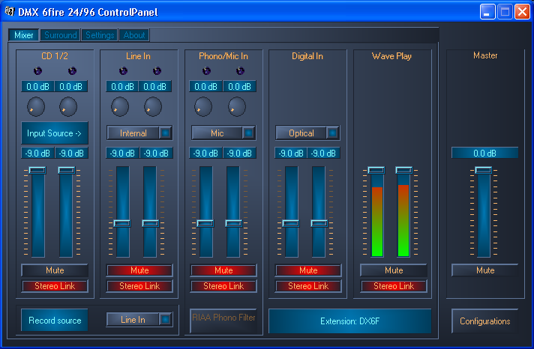Click the Master volume fader handle
This screenshot has height=349, width=534.
(x=484, y=171)
